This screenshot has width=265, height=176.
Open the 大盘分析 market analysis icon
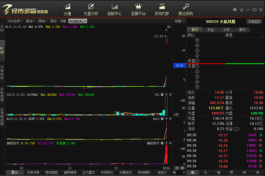pyautogui.click(x=91, y=10)
